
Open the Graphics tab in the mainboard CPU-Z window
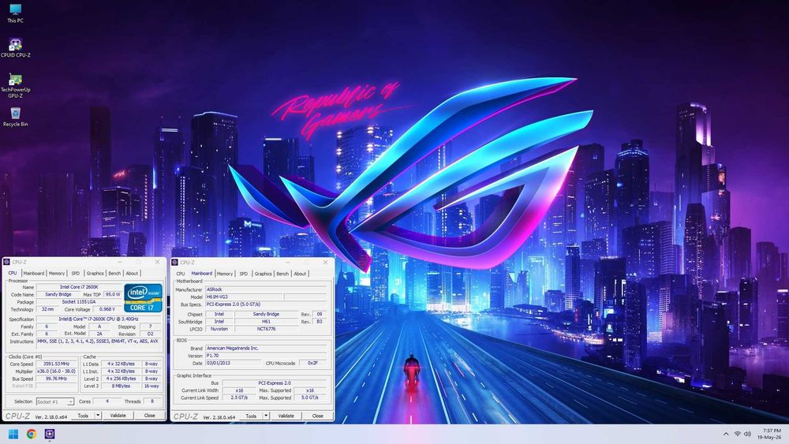(263, 274)
